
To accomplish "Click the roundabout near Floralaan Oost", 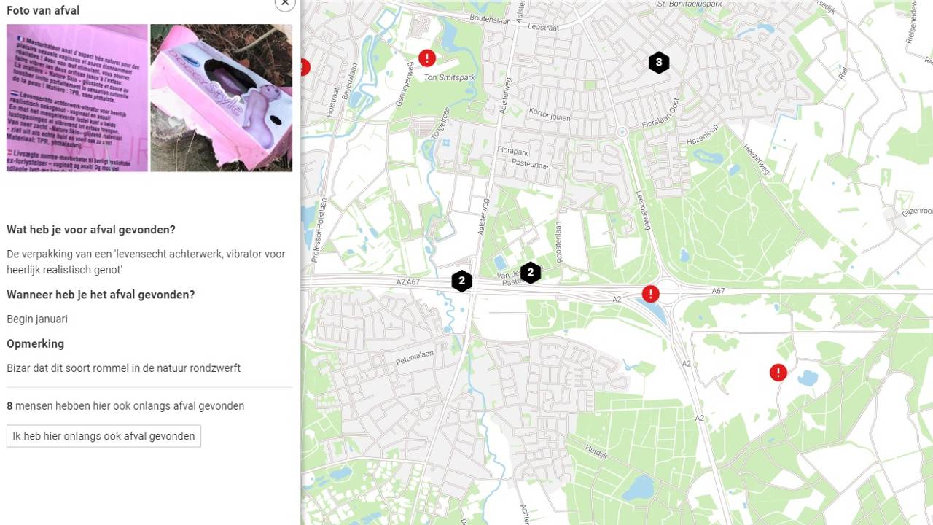I will 622,133.
